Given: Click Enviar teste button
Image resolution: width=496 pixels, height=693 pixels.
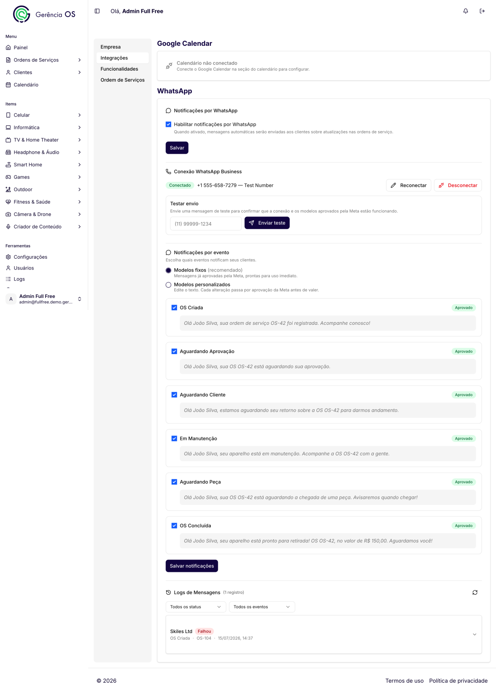Looking at the screenshot, I should click(x=267, y=223).
